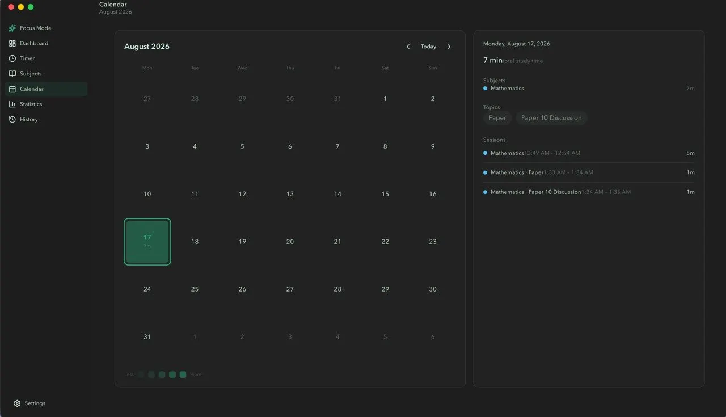Select August 29 in calendar
The width and height of the screenshot is (726, 417).
tap(385, 289)
